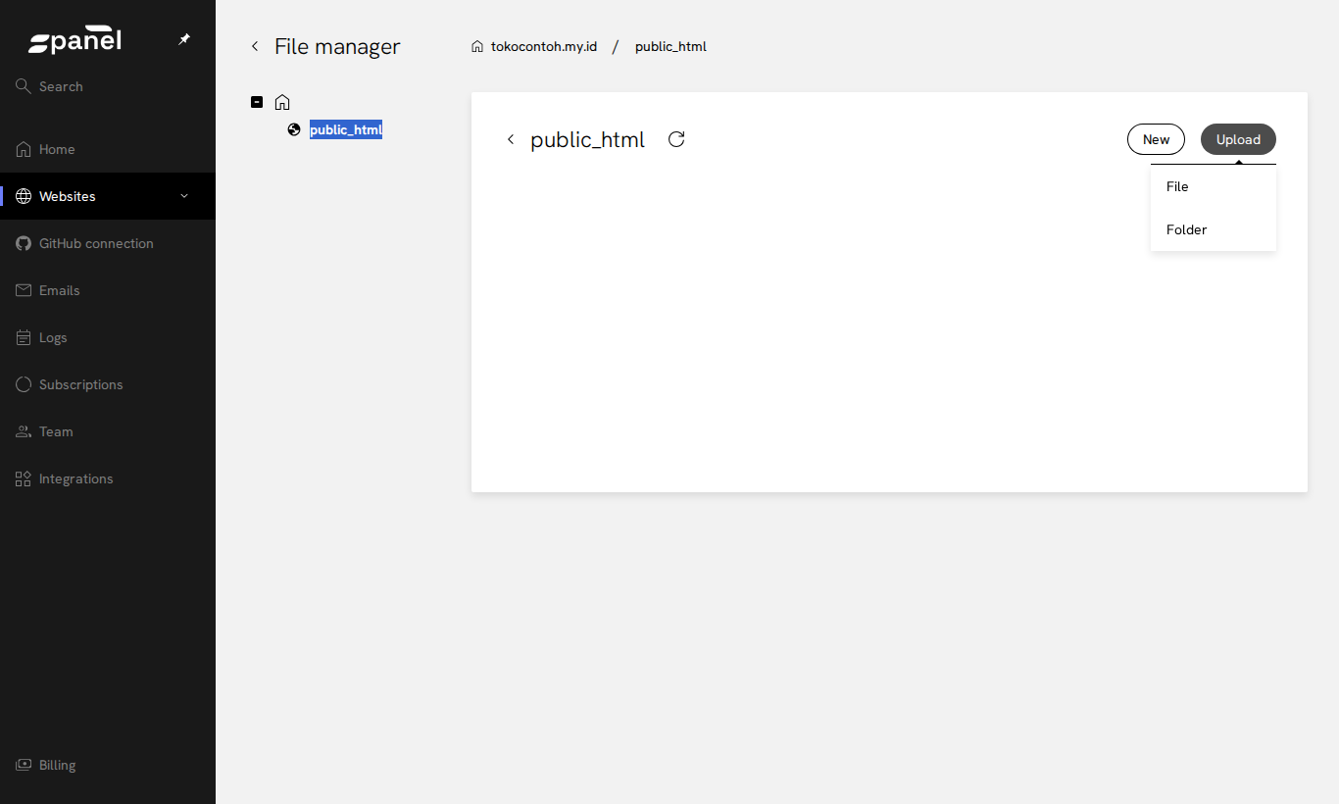
Task: Open the GitHub connection icon
Action: (x=24, y=243)
